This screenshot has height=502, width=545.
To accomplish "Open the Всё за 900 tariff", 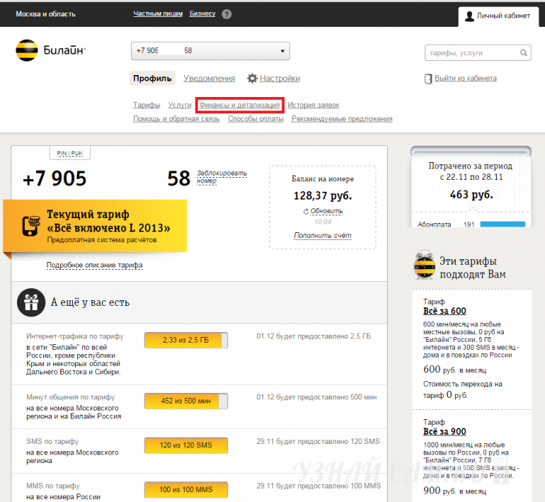I will pos(444,432).
